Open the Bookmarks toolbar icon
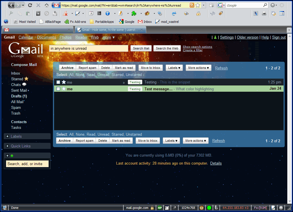This screenshot has height=212, width=293. click(38, 13)
